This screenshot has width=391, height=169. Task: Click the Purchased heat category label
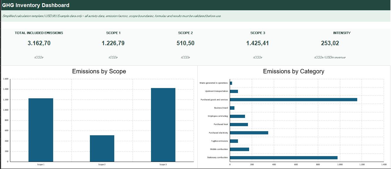[x=221, y=124]
